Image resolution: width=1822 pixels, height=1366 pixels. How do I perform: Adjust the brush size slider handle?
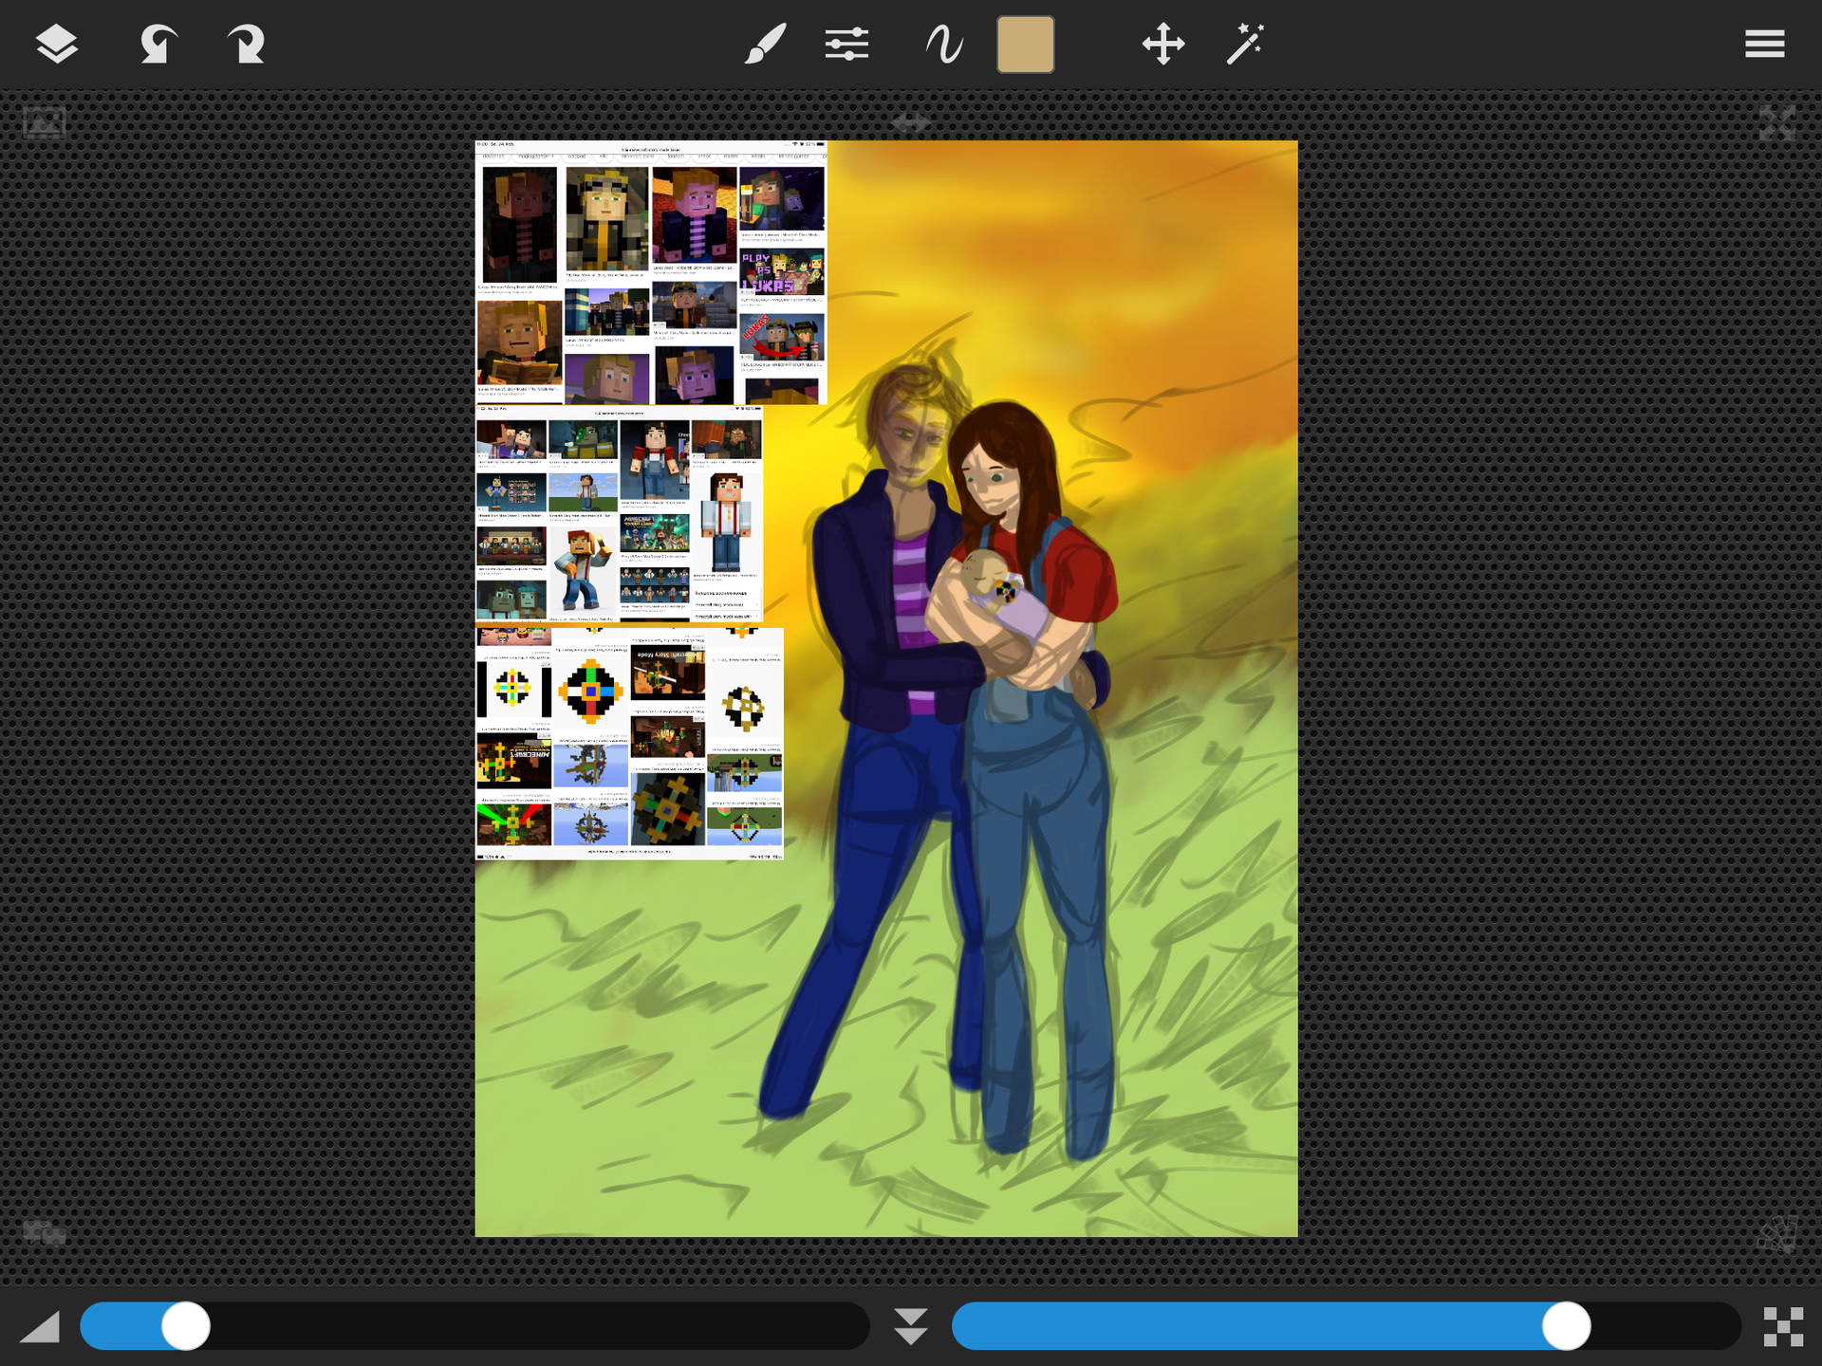(x=186, y=1325)
